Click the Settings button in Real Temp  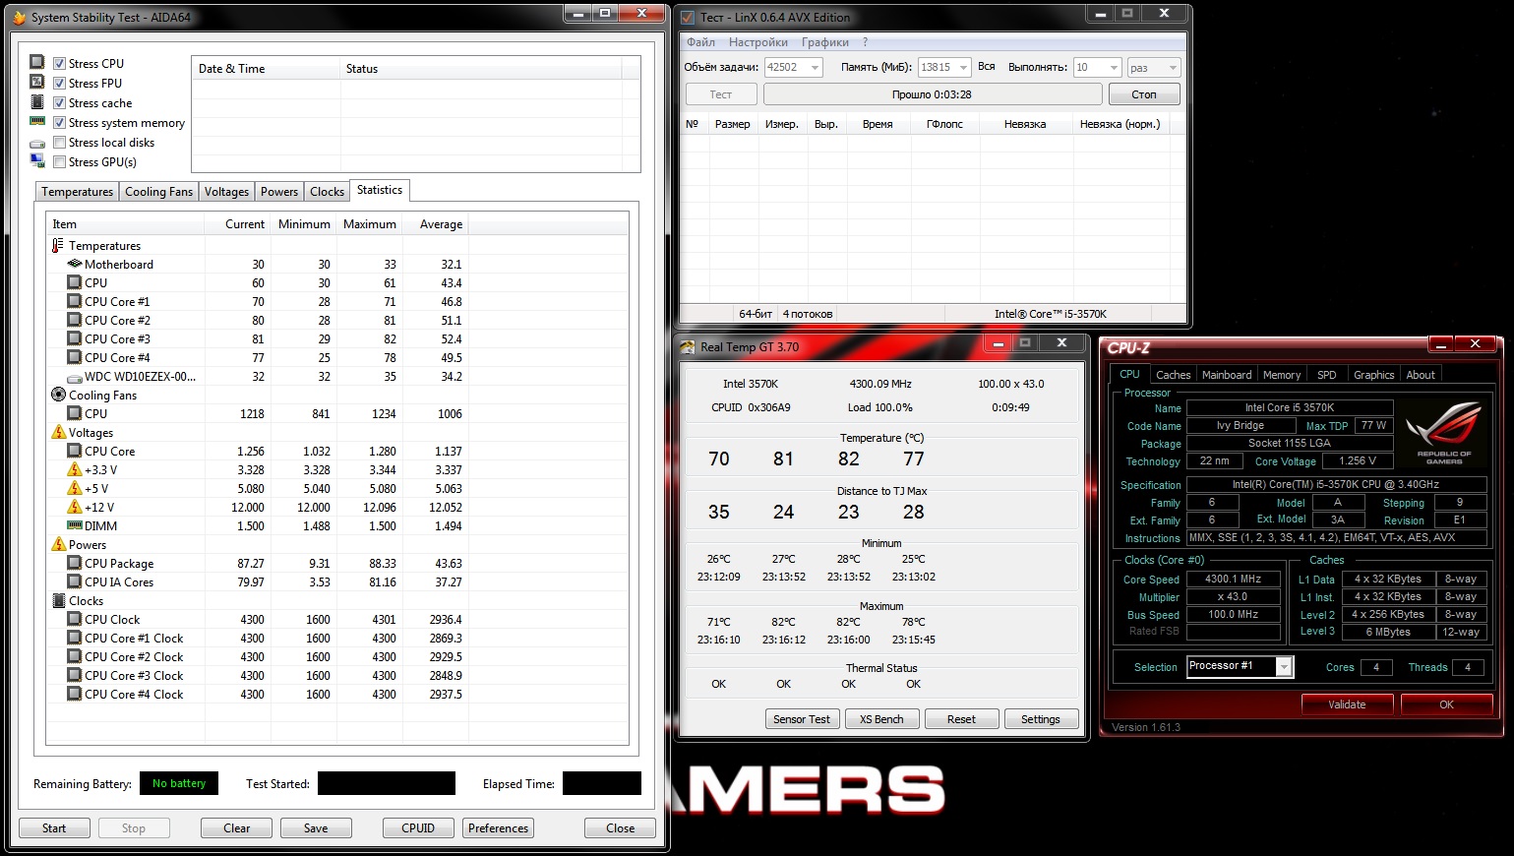coord(1041,719)
